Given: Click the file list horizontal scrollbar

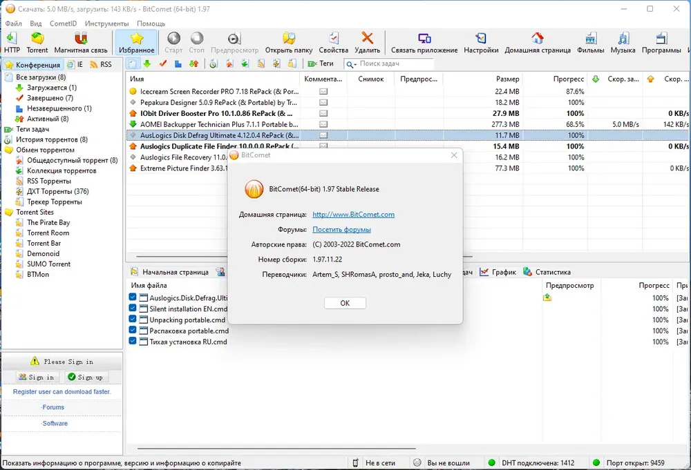Looking at the screenshot, I should pyautogui.click(x=276, y=449).
